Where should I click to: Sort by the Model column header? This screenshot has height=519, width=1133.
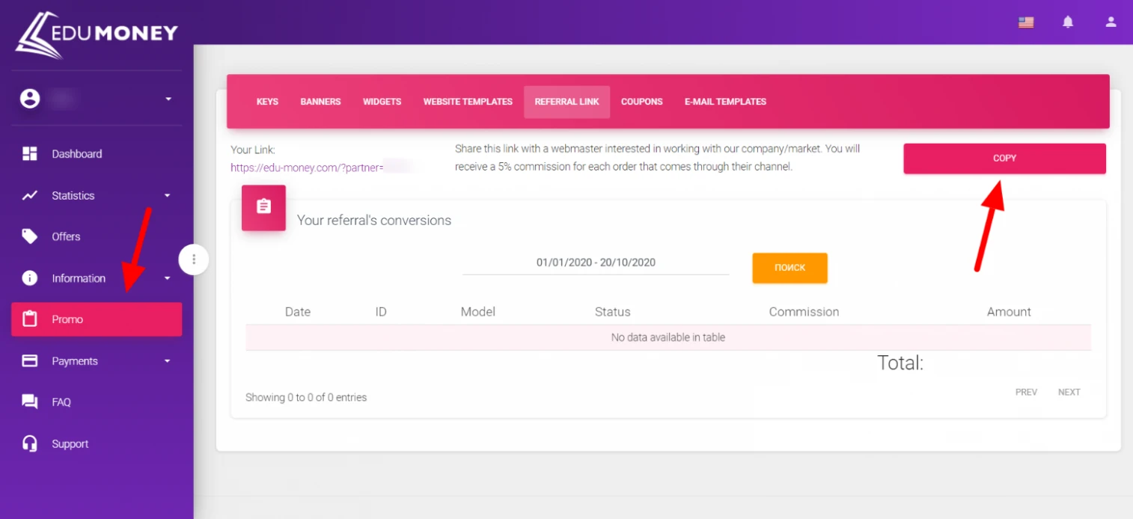click(478, 312)
